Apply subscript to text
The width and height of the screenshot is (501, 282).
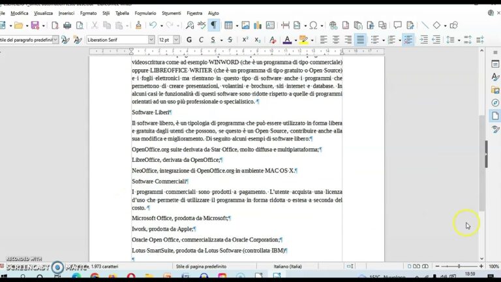pyautogui.click(x=258, y=40)
